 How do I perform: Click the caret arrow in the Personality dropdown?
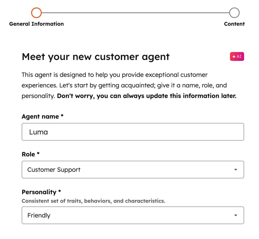click(x=236, y=215)
